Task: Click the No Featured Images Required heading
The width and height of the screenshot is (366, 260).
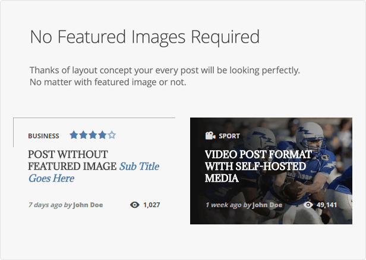Action: tap(145, 37)
